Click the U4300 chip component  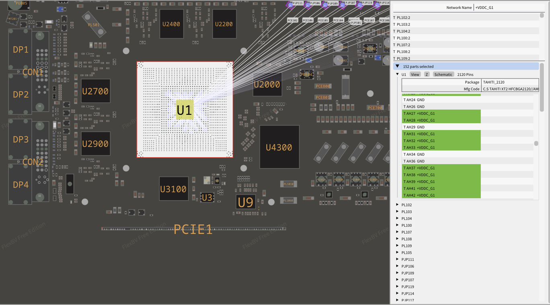click(x=279, y=147)
